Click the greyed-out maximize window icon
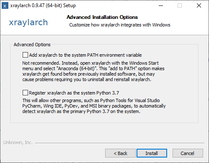Viewport: 209px width, 163px height. [x=180, y=5]
